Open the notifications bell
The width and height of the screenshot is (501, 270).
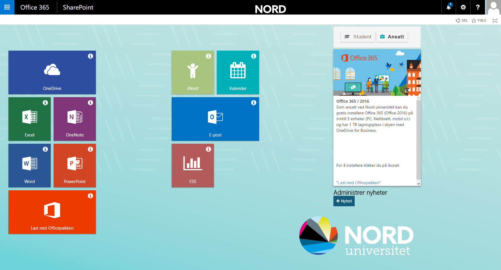449,7
